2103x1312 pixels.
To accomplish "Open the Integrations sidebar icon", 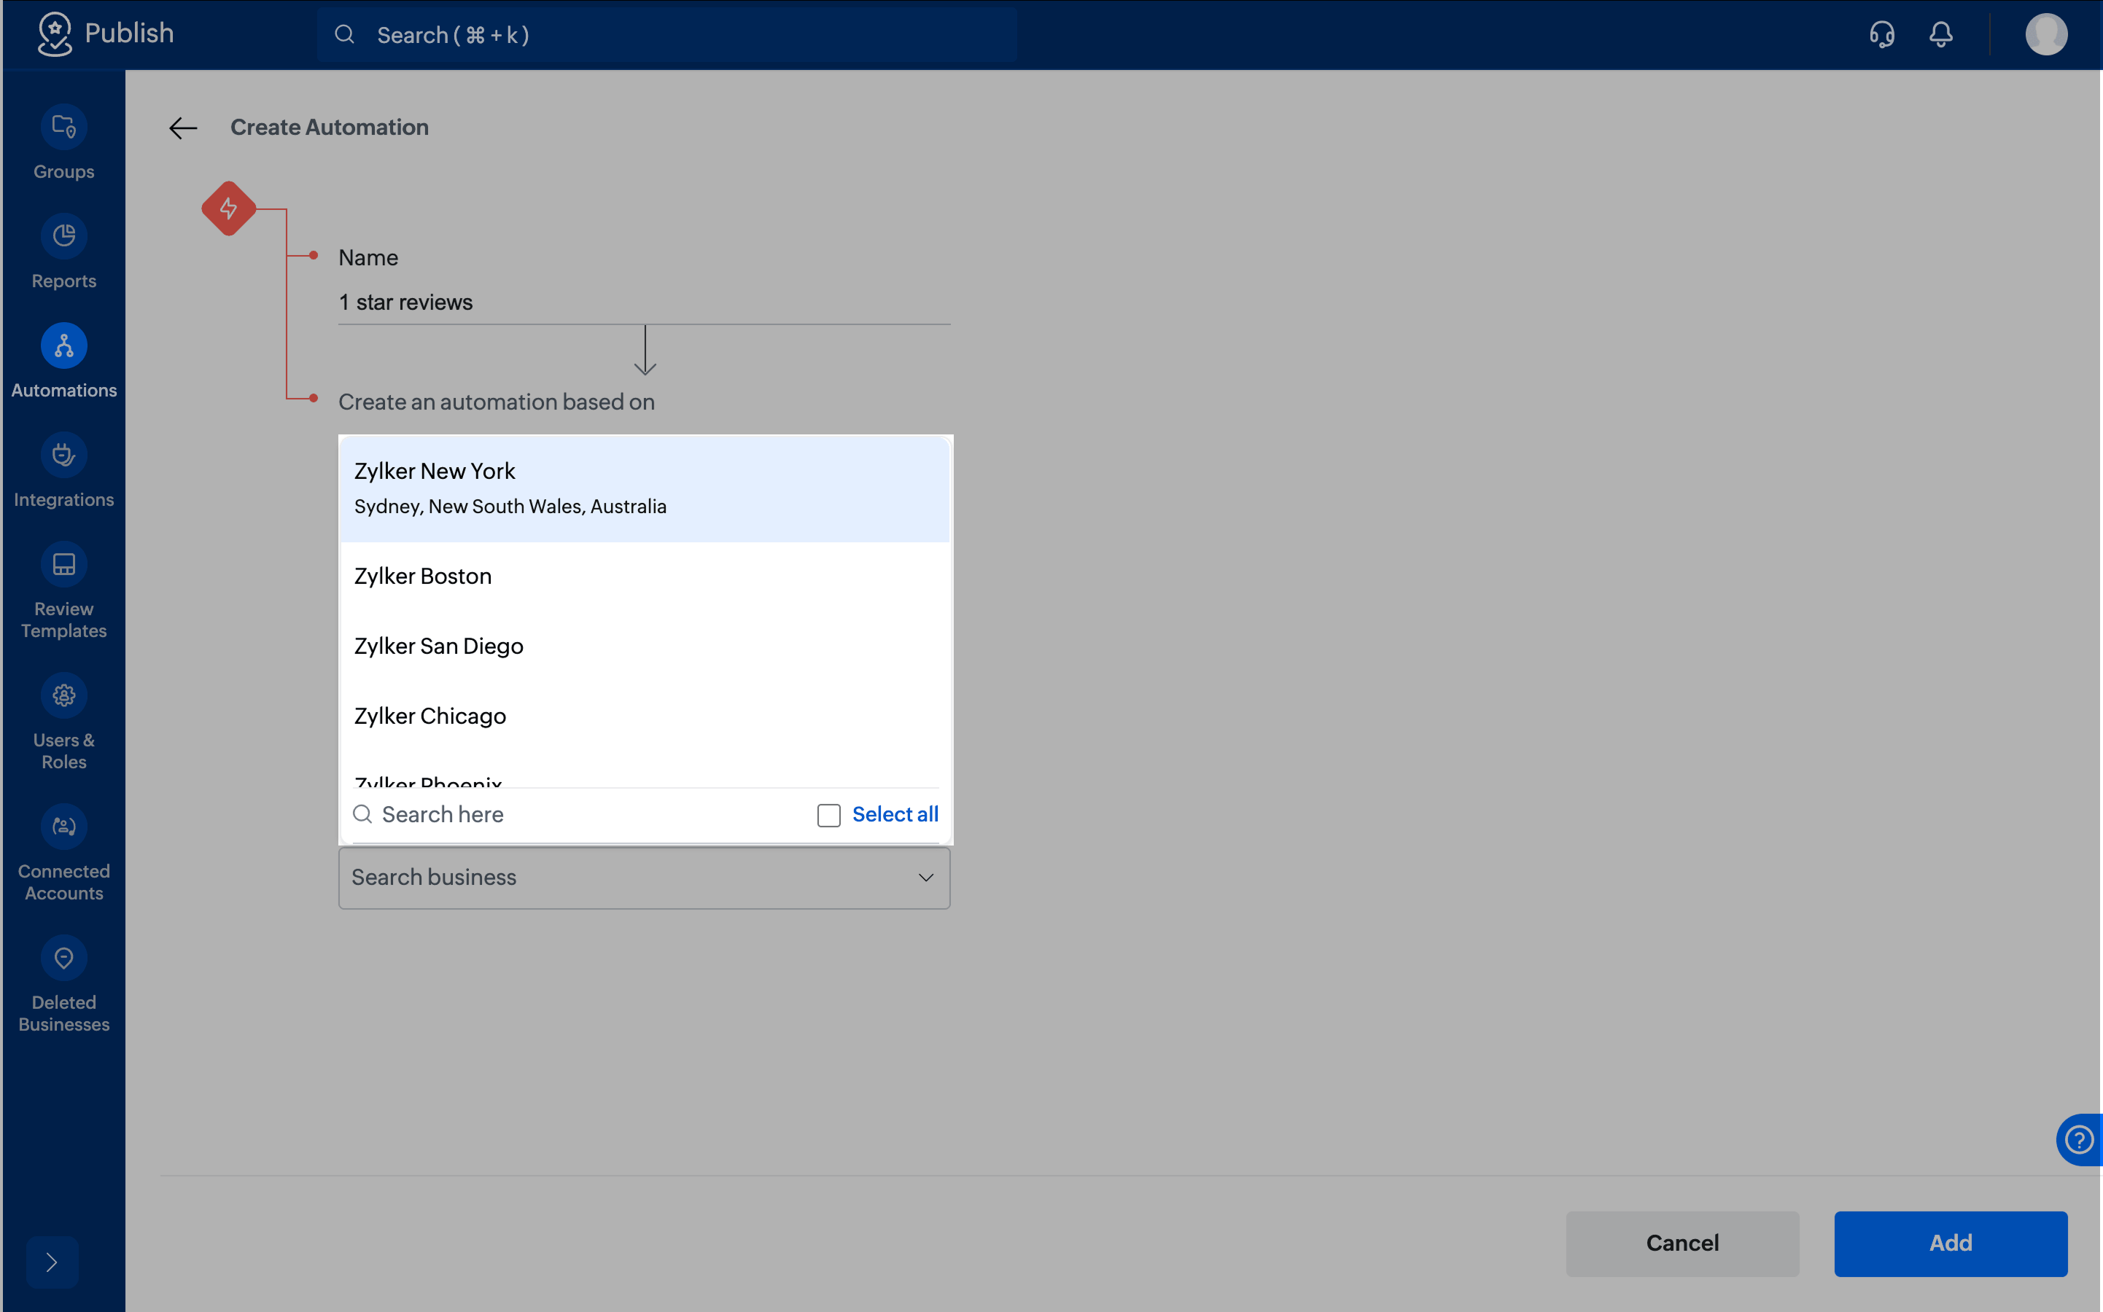I will coord(63,456).
